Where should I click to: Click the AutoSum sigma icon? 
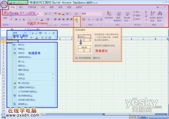tap(146, 12)
